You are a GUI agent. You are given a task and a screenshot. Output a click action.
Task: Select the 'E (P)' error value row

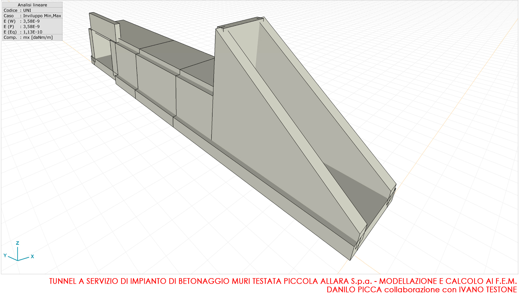(32, 27)
